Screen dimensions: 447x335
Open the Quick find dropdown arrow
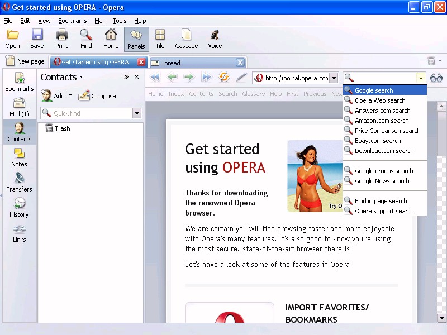[137, 113]
